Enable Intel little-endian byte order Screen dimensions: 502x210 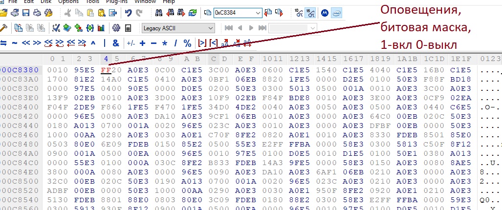click(x=337, y=12)
